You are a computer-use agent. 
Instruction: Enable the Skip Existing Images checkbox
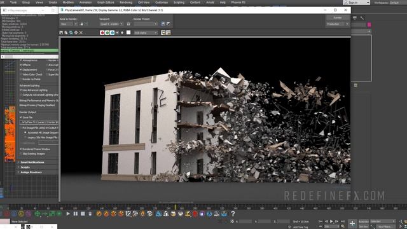tap(21, 154)
